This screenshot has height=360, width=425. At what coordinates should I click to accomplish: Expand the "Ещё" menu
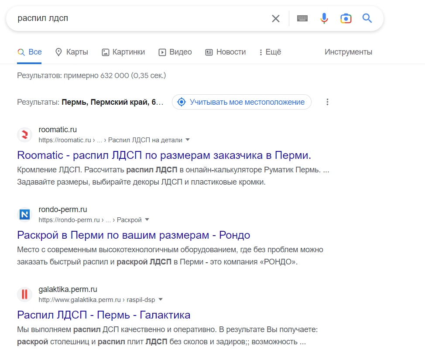[x=270, y=52]
